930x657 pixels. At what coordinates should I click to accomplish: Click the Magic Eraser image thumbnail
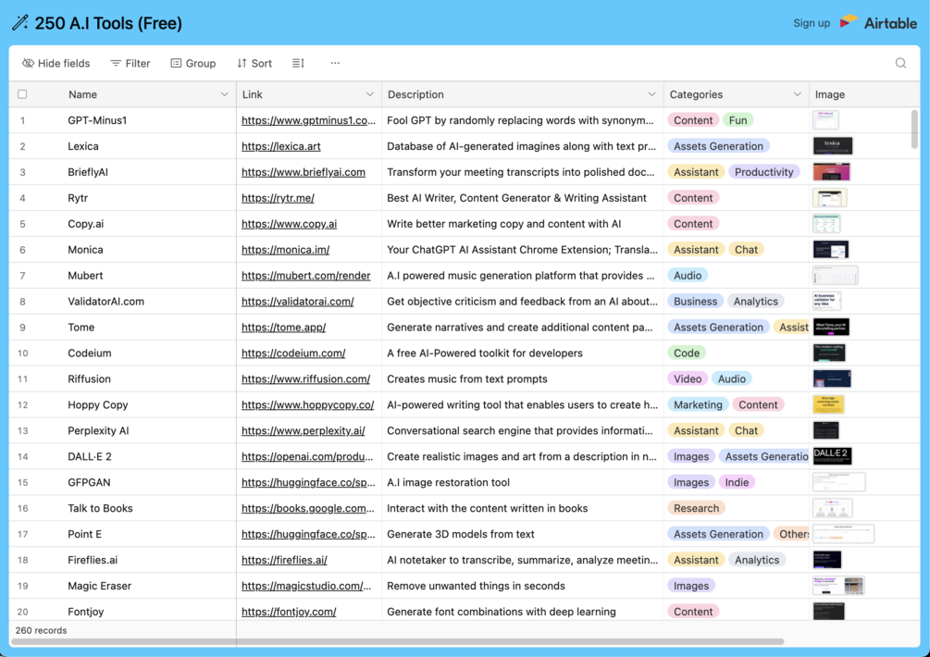[x=838, y=586]
